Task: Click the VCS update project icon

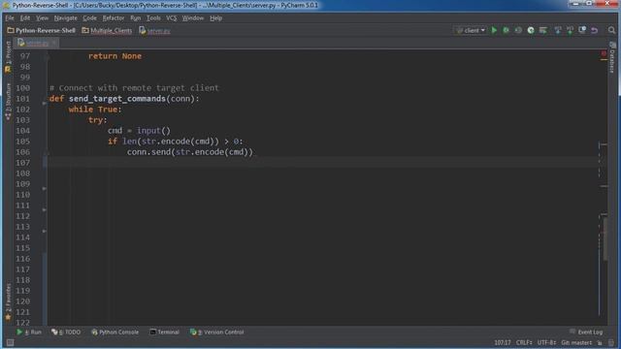Action: point(558,30)
